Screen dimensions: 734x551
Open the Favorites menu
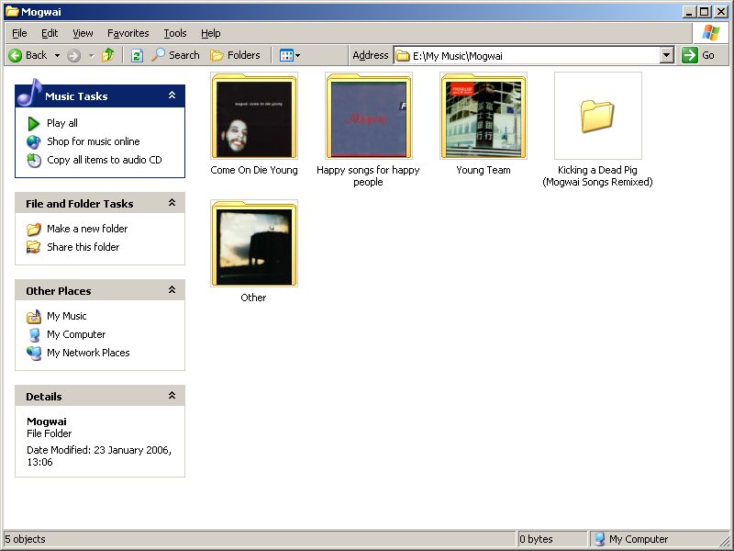pos(128,33)
